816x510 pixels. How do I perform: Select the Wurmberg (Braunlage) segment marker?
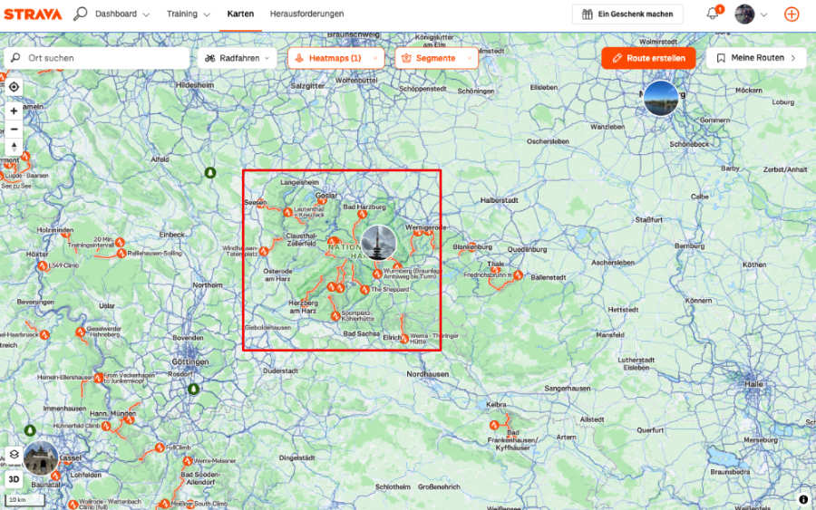377,274
